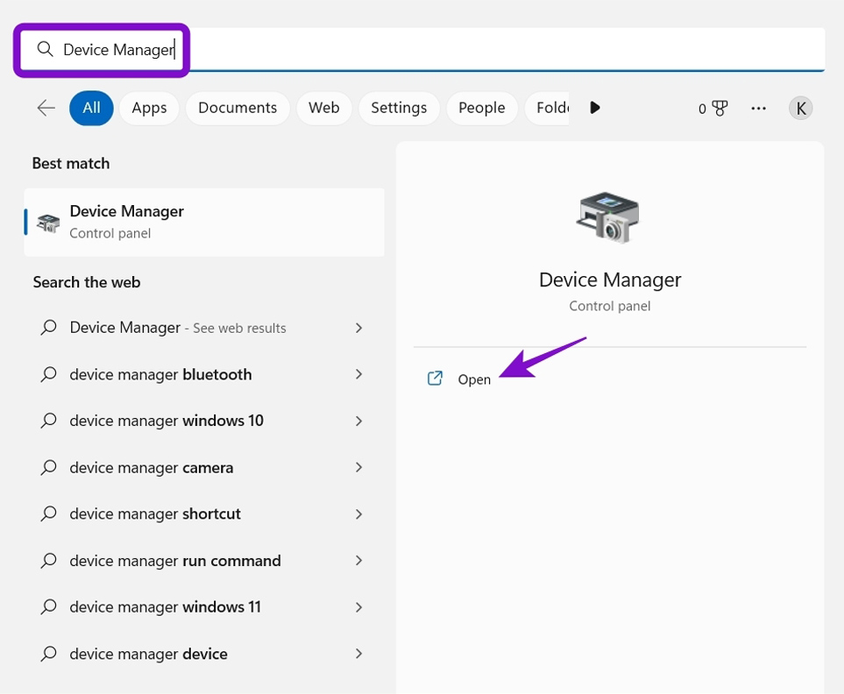Open Device Manager via Open button
This screenshot has width=844, height=694.
(474, 379)
